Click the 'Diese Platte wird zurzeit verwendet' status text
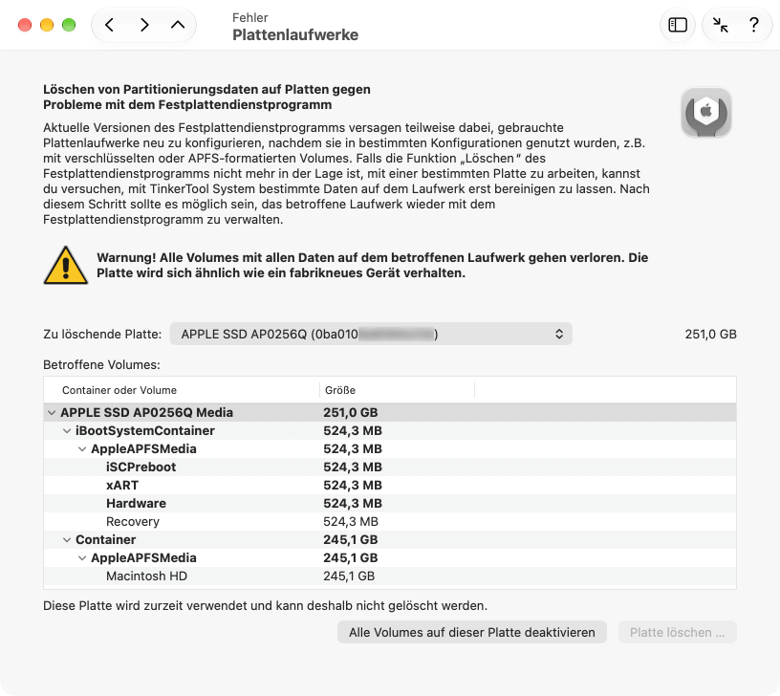Viewport: 780px width, 696px height. pos(265,605)
